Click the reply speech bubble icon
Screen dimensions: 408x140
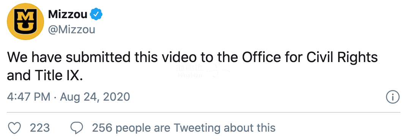click(x=77, y=128)
